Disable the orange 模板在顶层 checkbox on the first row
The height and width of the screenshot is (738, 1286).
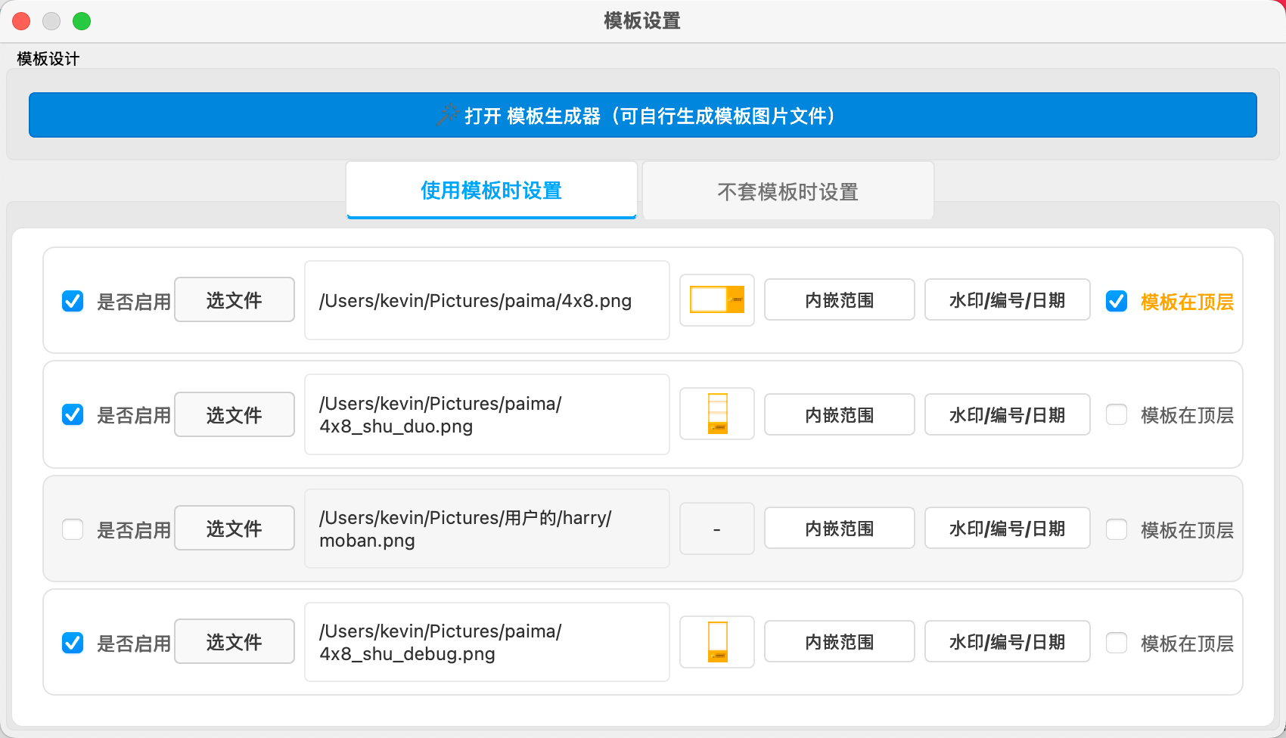(1117, 300)
